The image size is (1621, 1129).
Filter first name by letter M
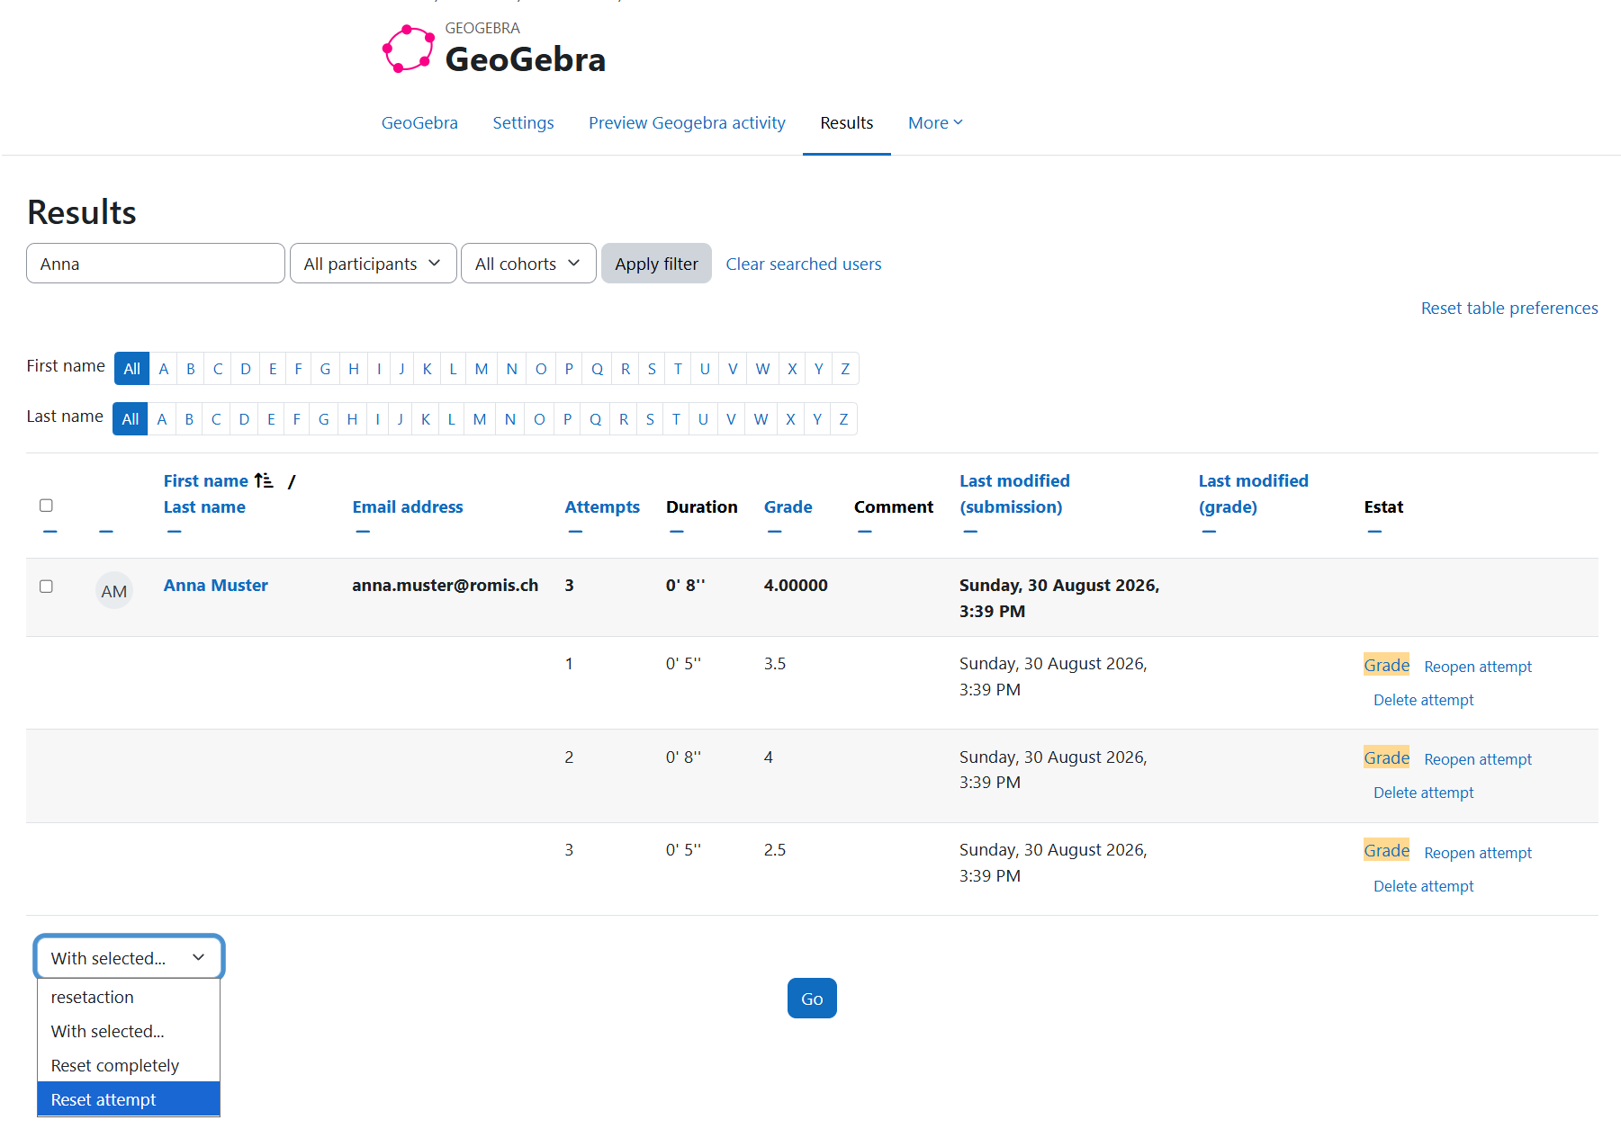click(x=482, y=369)
